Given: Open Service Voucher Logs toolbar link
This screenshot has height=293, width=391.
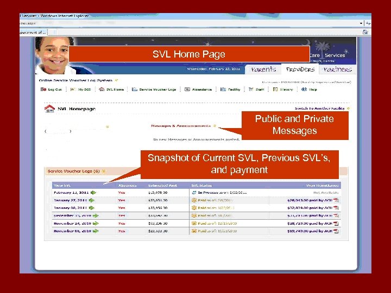Looking at the screenshot, I should coord(154,89).
